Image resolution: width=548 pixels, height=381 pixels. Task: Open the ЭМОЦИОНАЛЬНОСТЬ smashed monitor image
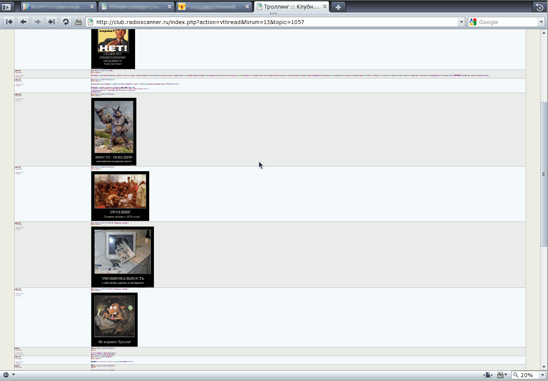click(123, 257)
